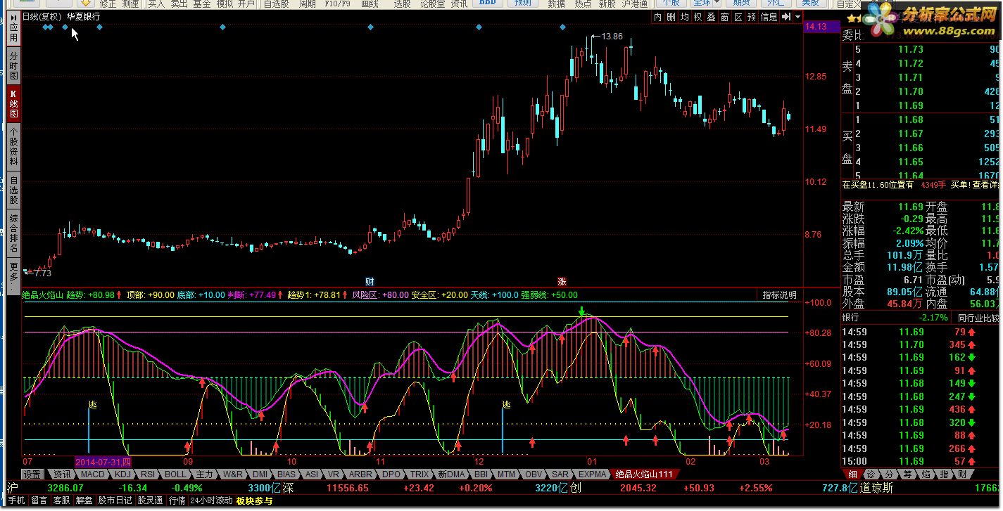Switch to the KDJ indicator tab

(x=123, y=474)
